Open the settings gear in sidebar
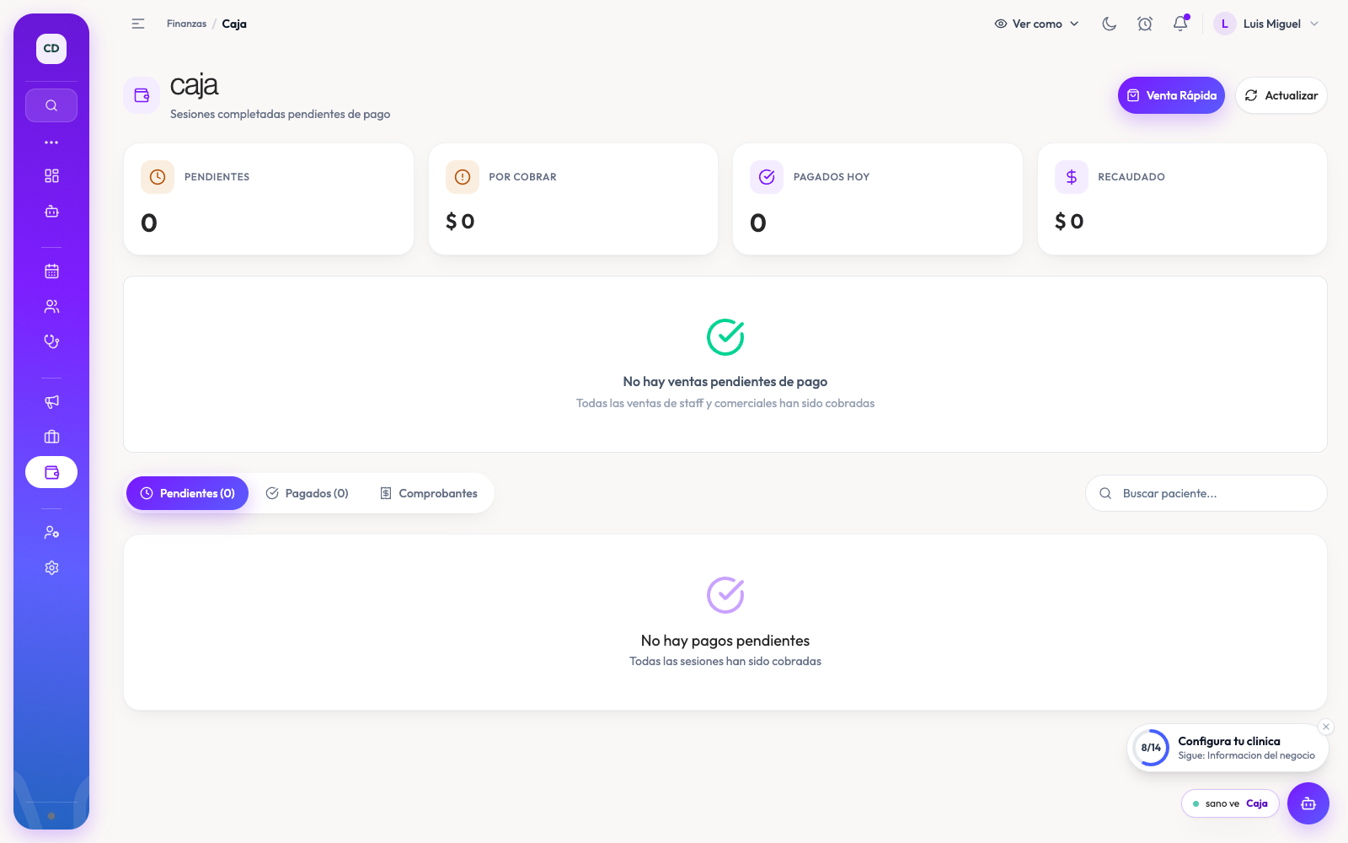The image size is (1348, 843). click(51, 567)
